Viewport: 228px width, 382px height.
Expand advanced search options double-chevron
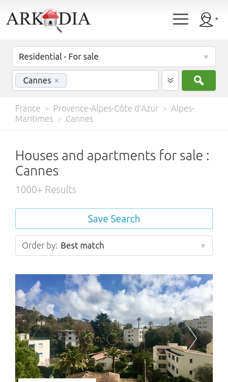click(x=170, y=80)
